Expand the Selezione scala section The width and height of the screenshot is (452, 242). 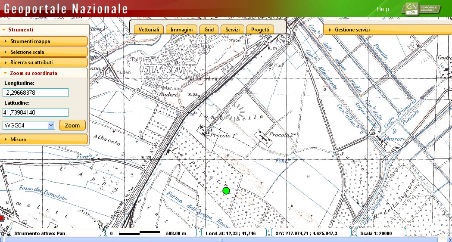click(44, 52)
